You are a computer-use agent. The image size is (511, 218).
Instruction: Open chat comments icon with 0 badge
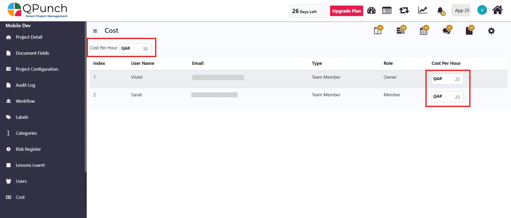click(x=447, y=30)
